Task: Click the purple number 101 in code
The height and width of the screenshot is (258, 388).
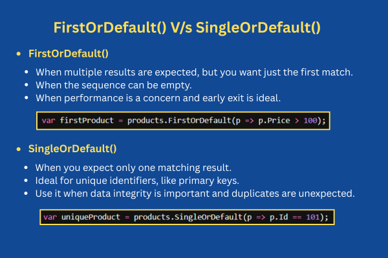Action: [x=313, y=217]
